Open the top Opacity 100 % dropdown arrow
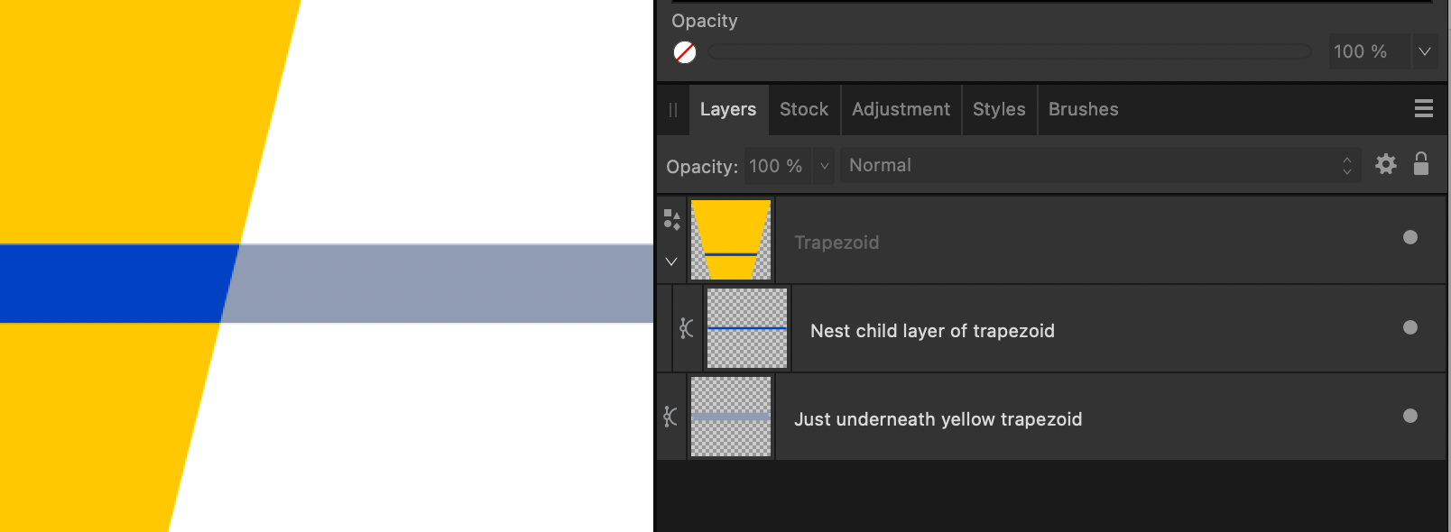The image size is (1451, 532). point(1424,51)
